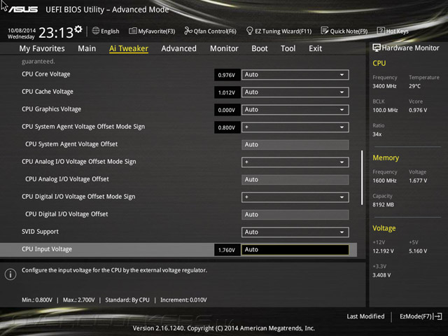This screenshot has height=336, width=448.
Task: Click the ASUS logo
Action: 23,10
